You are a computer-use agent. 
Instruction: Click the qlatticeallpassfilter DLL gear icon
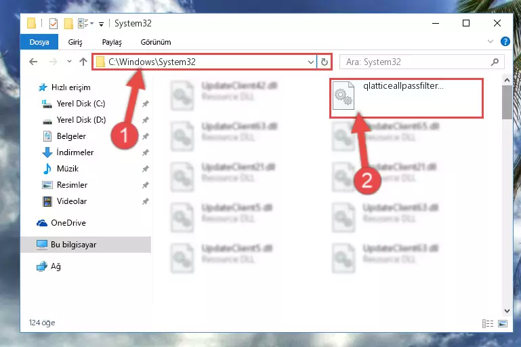343,96
